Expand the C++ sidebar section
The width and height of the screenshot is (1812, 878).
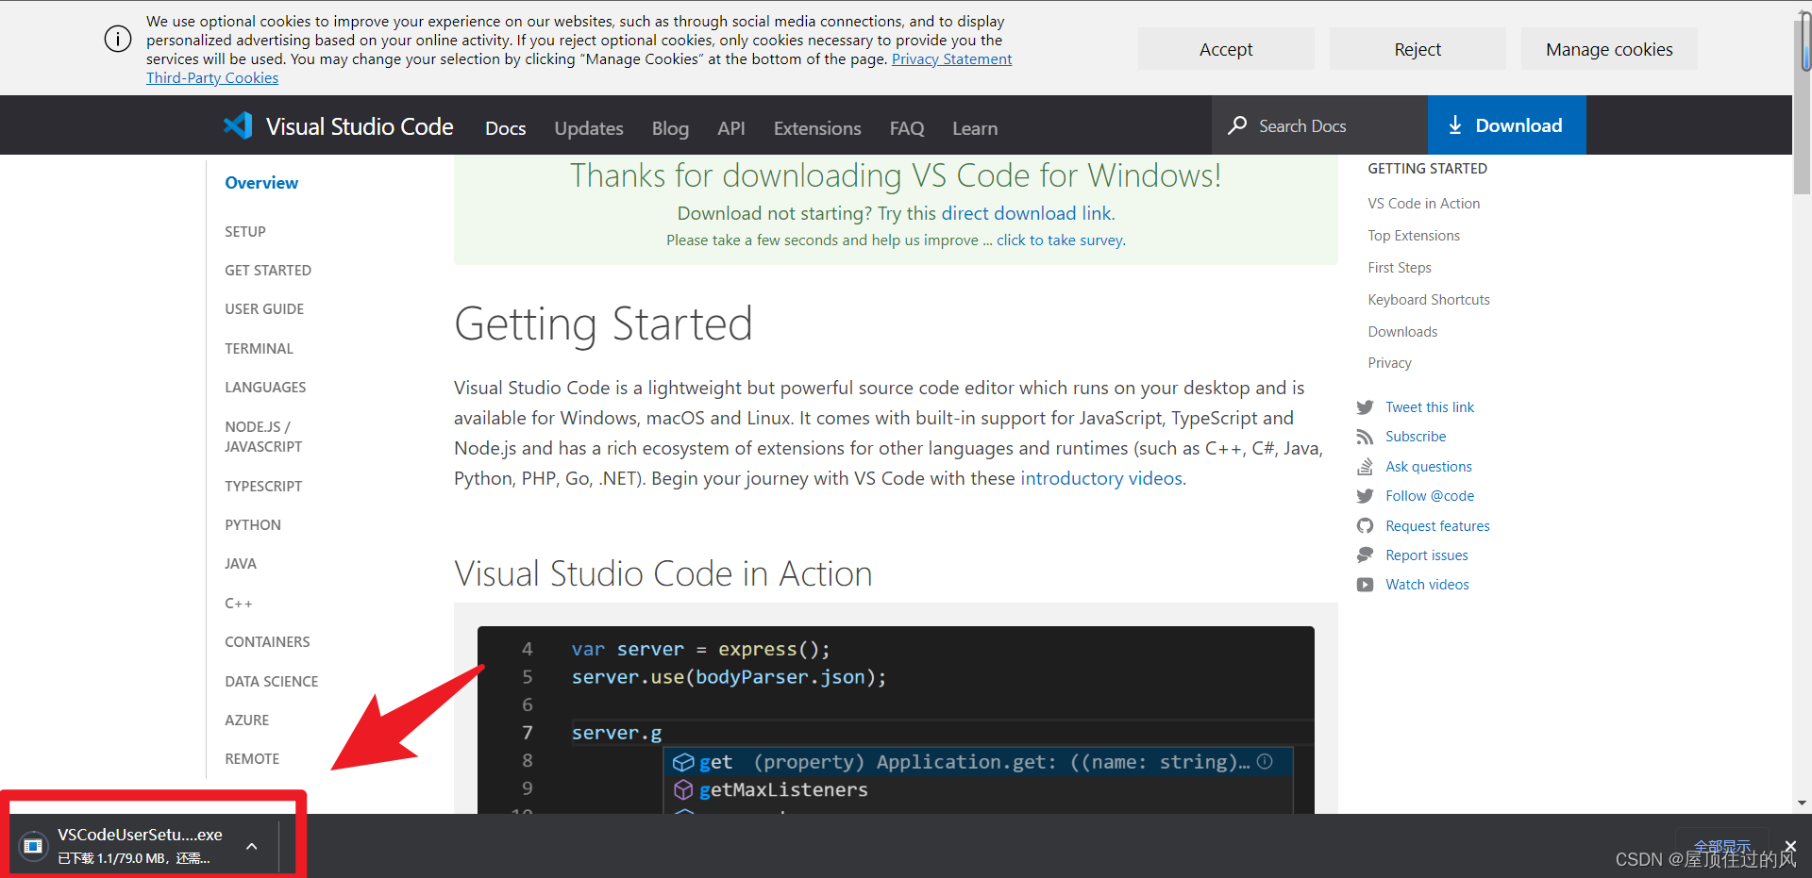click(x=239, y=603)
